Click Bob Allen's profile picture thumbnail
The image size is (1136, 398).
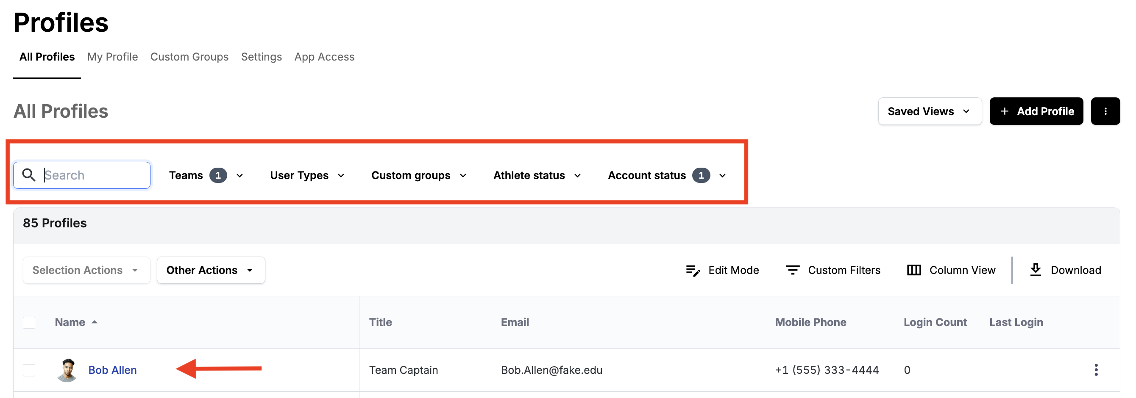click(67, 370)
